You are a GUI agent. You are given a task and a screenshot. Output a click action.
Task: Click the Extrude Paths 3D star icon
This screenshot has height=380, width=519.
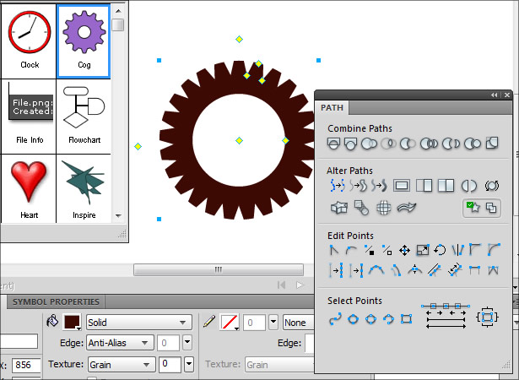pyautogui.click(x=339, y=208)
